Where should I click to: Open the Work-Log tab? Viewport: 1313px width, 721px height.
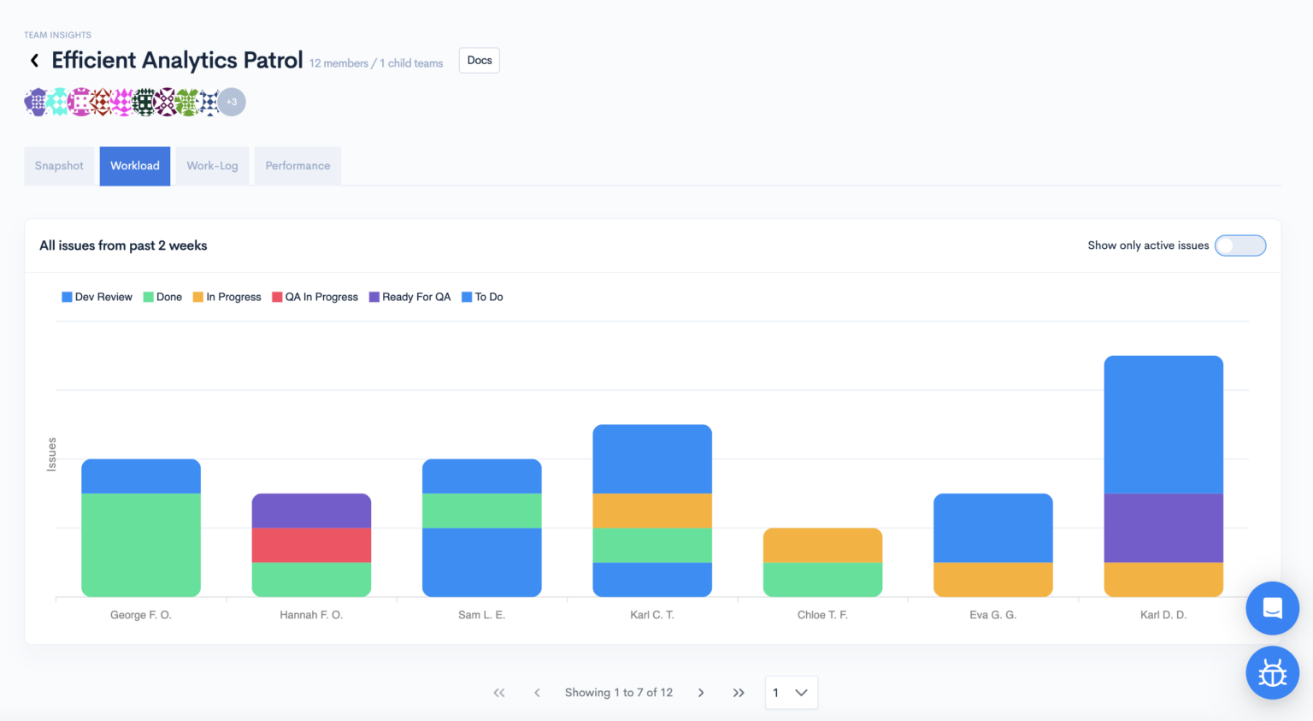point(212,166)
